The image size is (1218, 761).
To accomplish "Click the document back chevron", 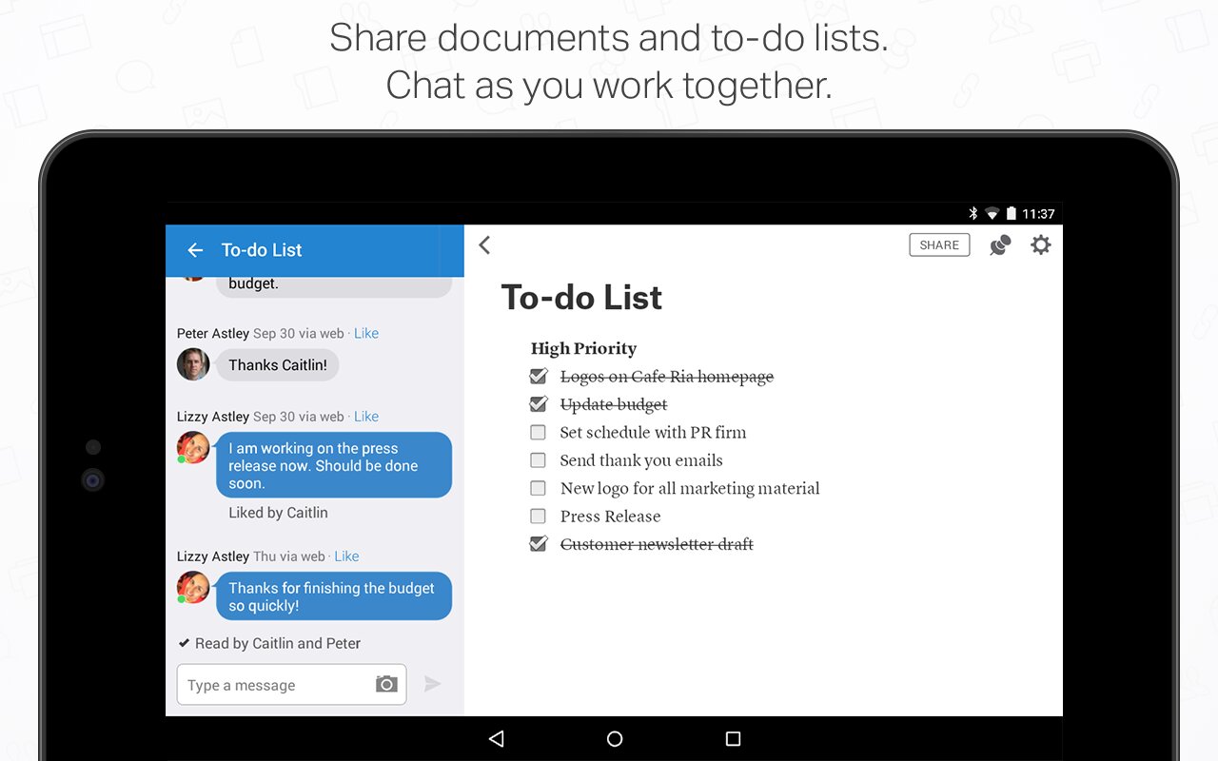I will tap(484, 245).
